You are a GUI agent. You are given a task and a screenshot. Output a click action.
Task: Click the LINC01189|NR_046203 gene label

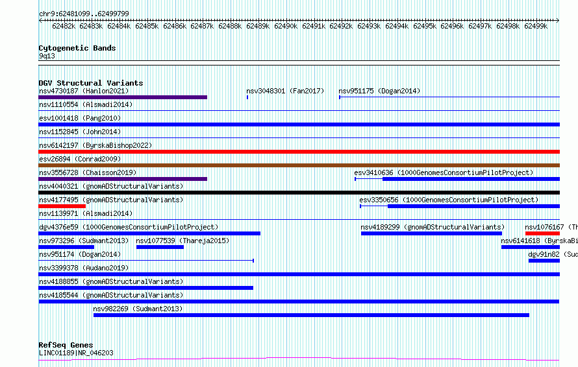[76, 353]
